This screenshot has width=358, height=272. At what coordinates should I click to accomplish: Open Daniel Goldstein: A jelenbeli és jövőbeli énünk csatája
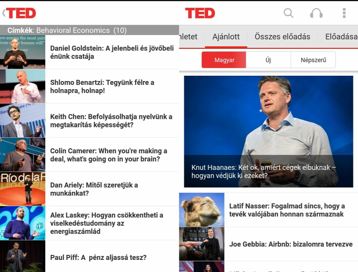112,52
